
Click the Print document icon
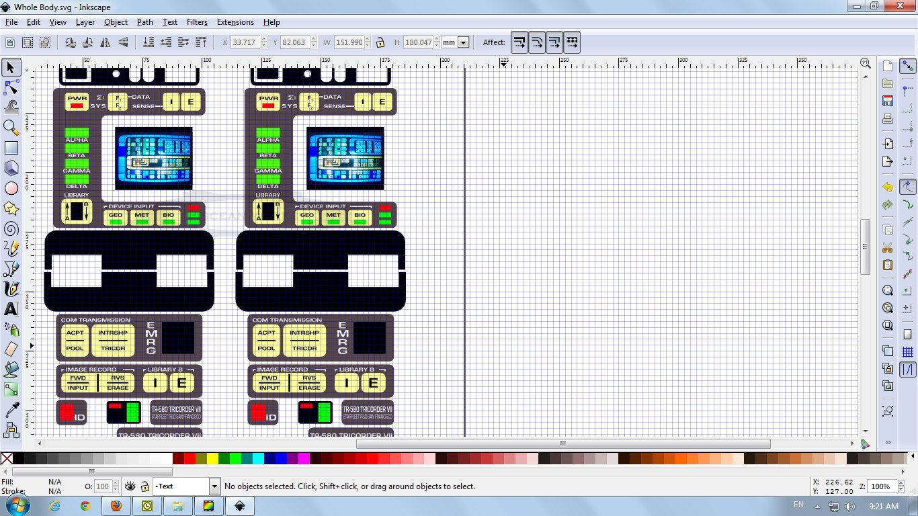[x=888, y=119]
